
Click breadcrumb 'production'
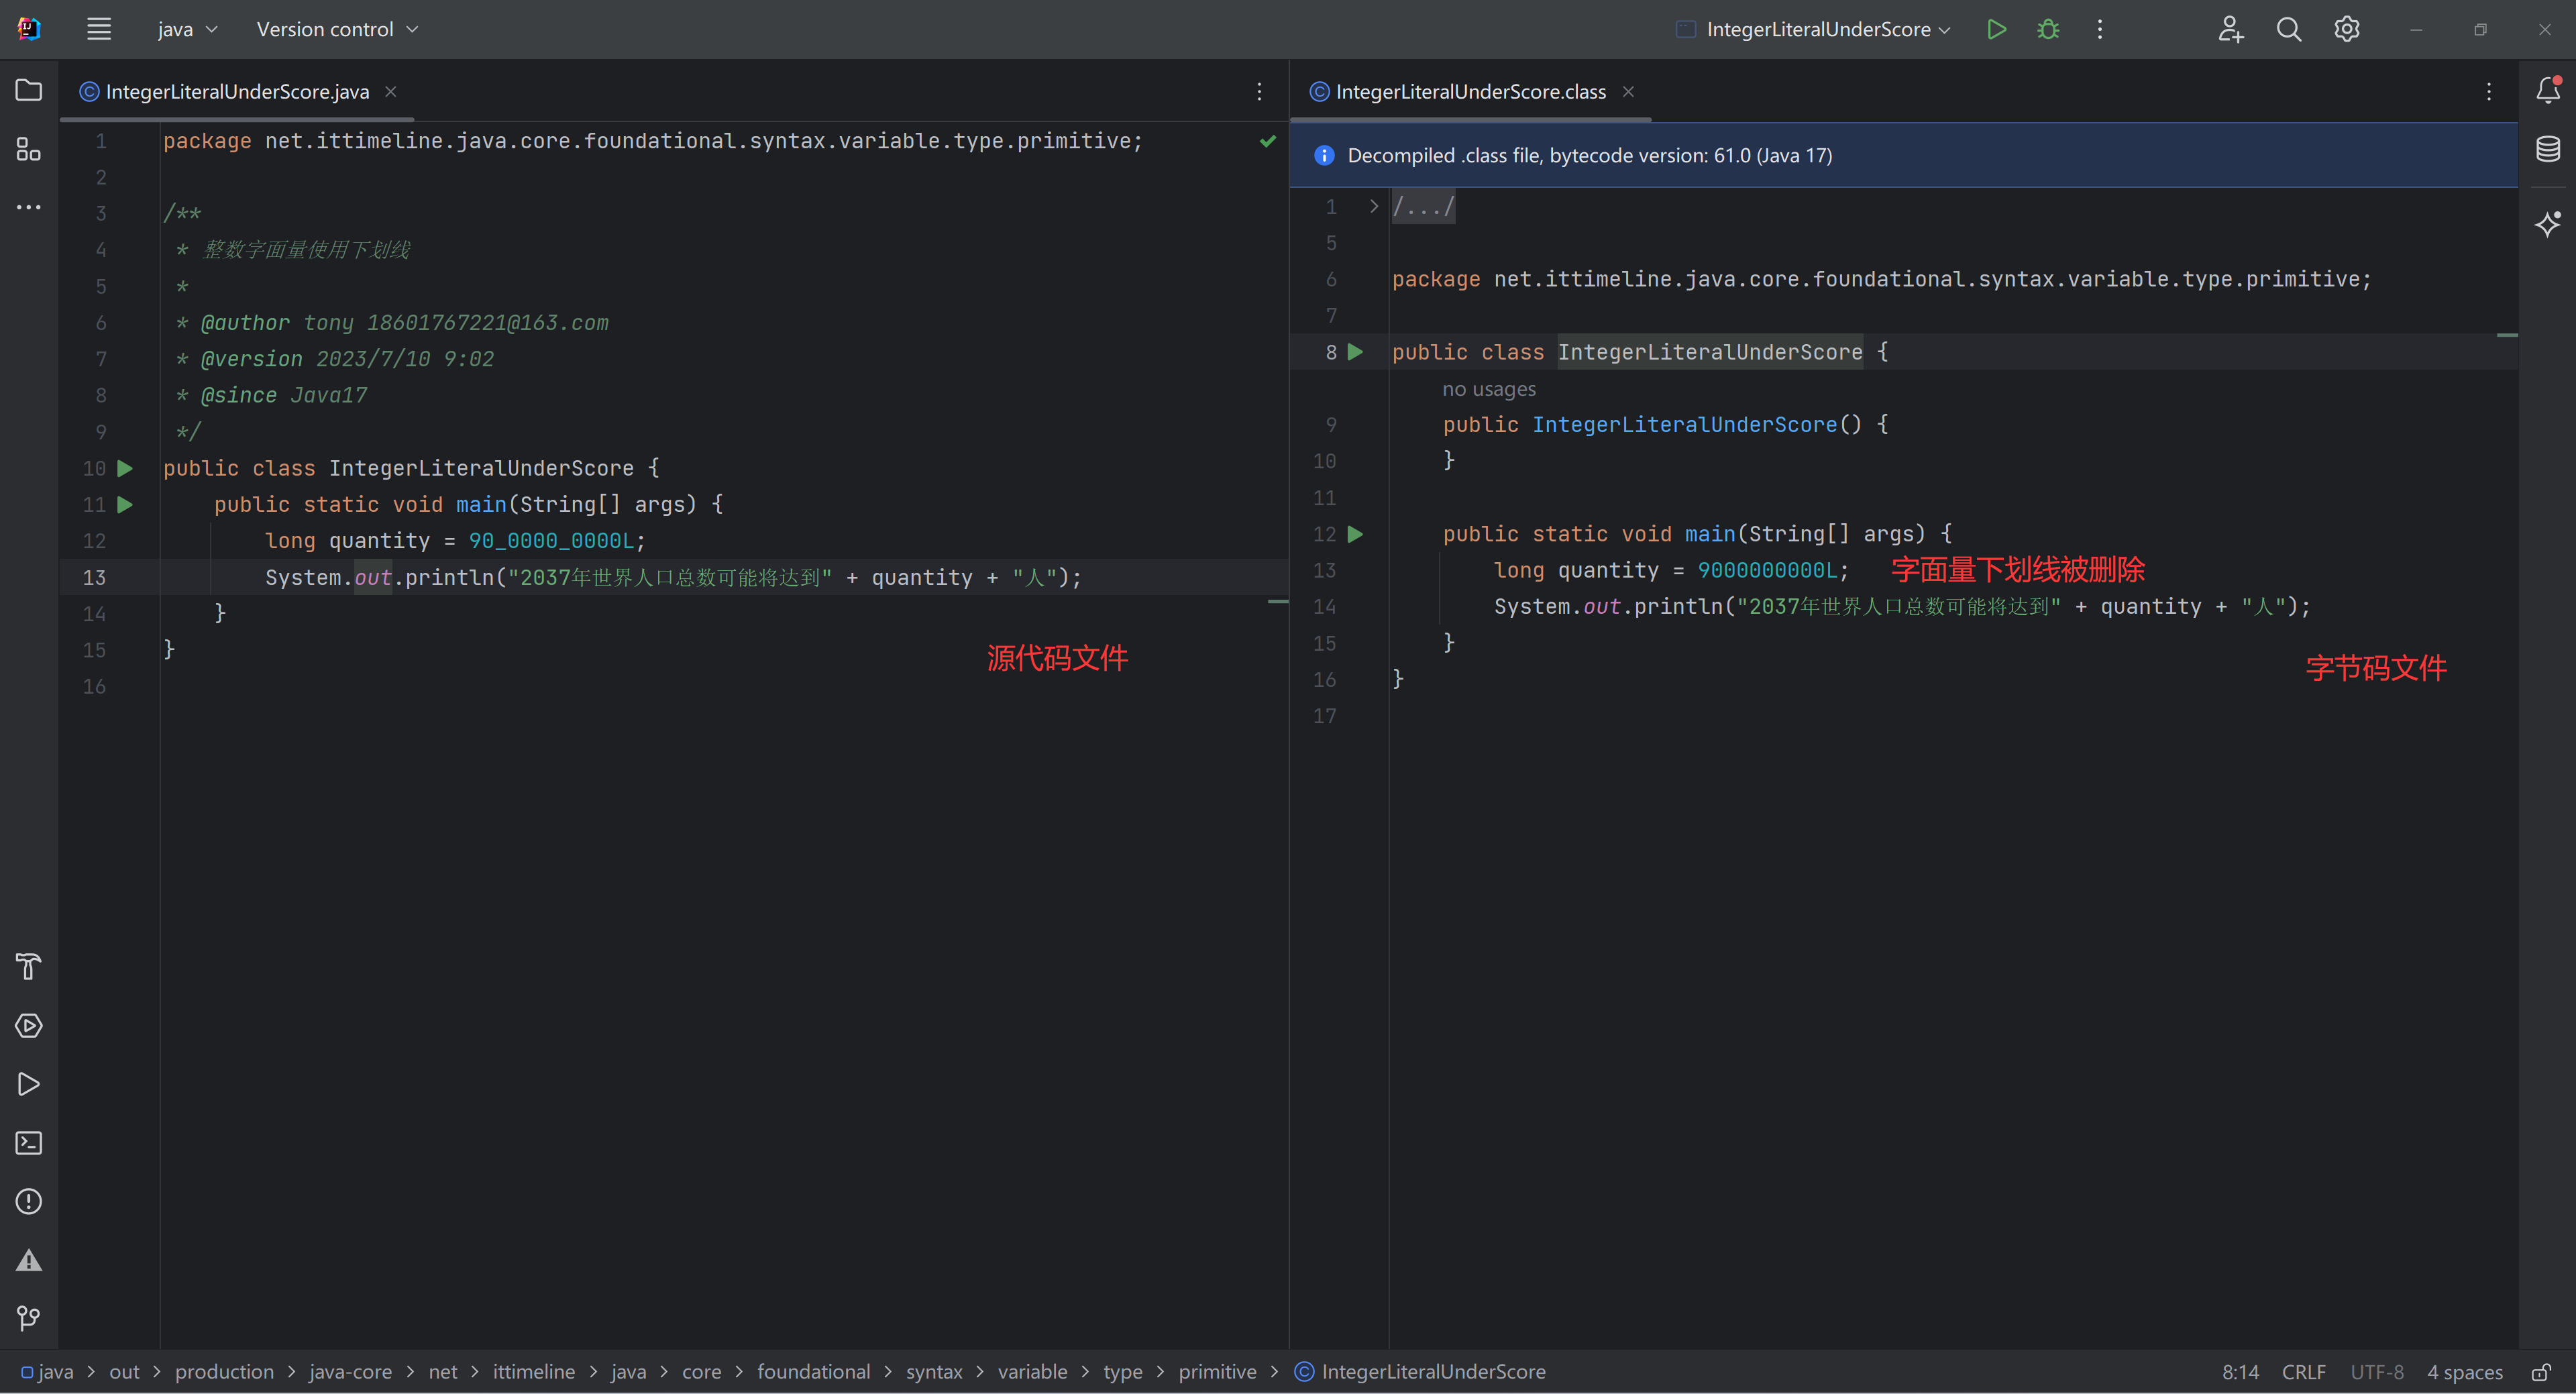pos(224,1372)
